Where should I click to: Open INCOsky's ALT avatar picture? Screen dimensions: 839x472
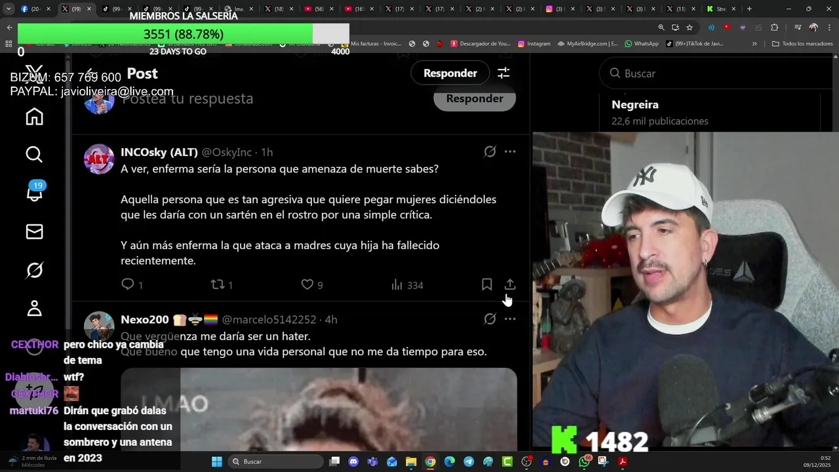[100, 159]
